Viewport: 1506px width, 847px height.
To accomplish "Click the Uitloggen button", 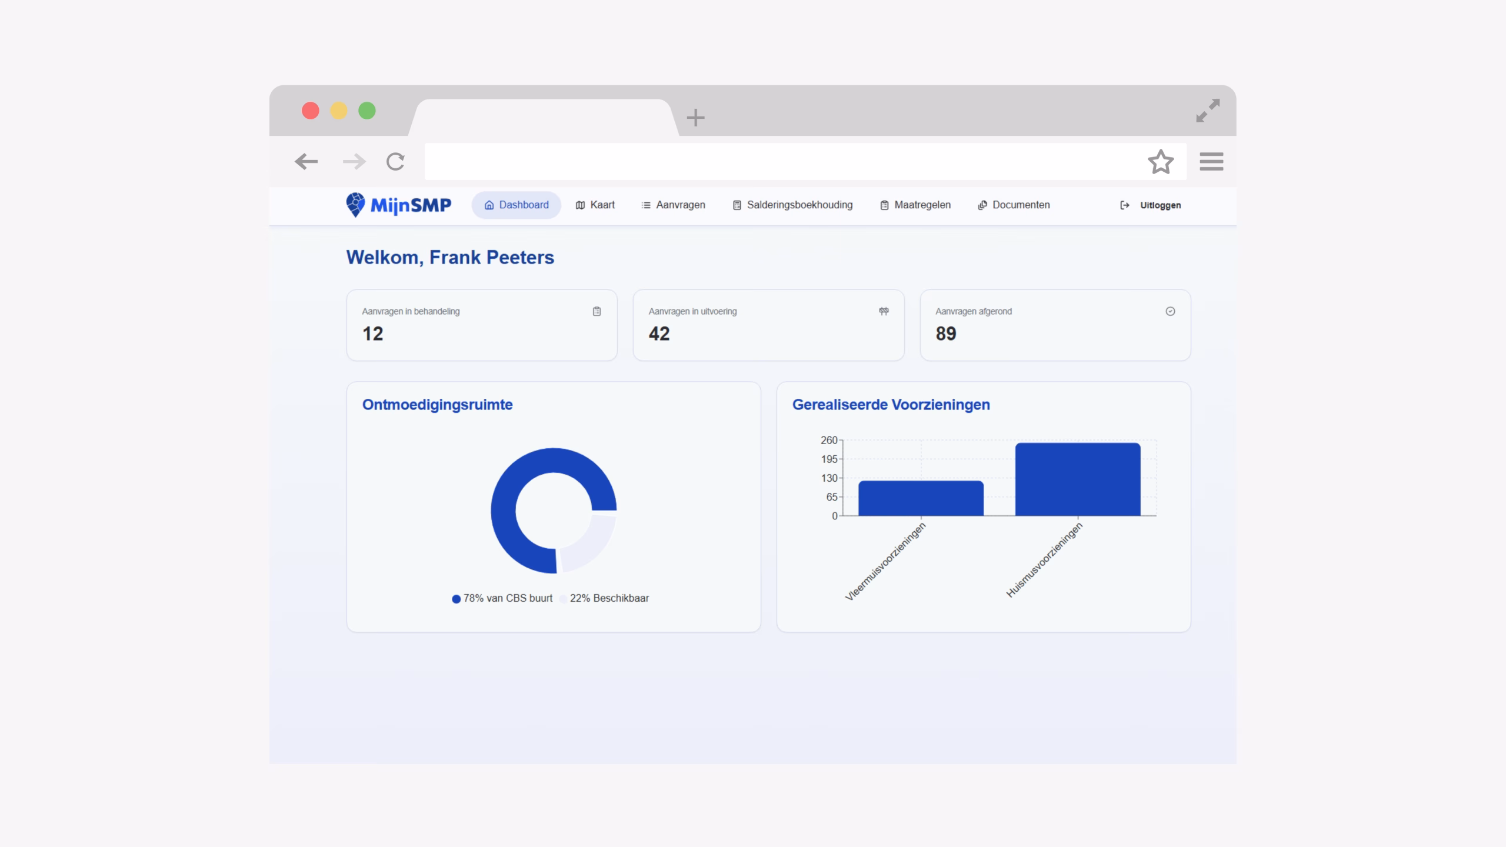I will [x=1150, y=205].
